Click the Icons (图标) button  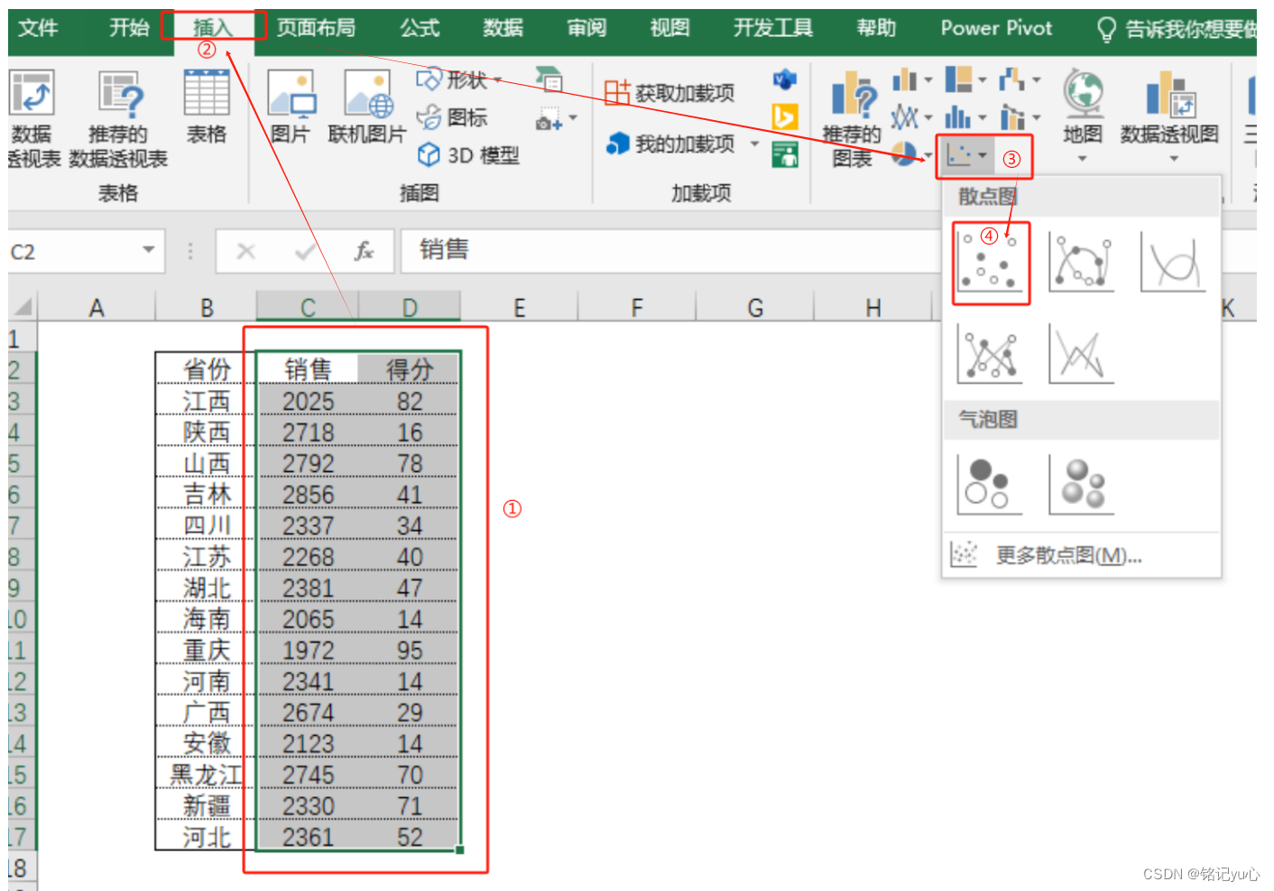point(452,117)
